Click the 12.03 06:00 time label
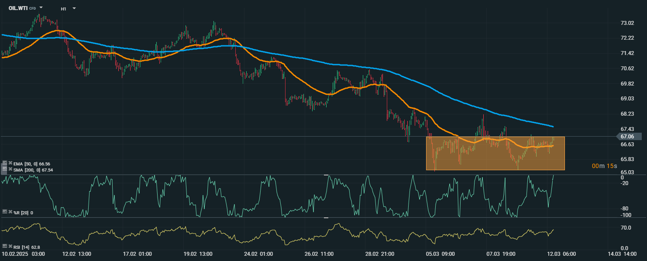The height and width of the screenshot is (261, 647). point(562,254)
